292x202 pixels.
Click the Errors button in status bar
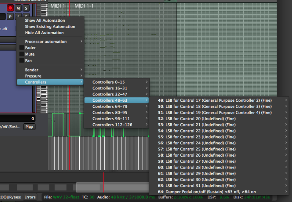coord(30,197)
